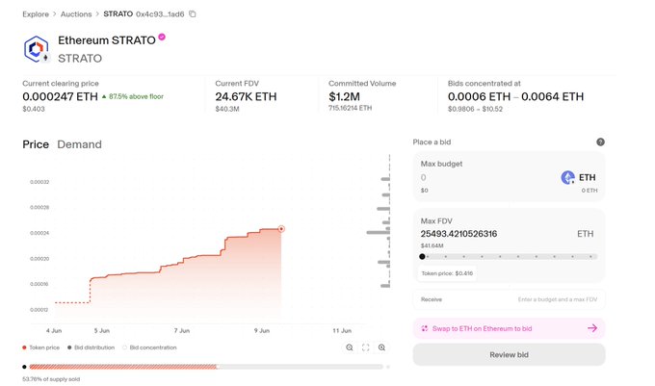Click the $0.9806 – $10.52 bid range subtext

click(475, 109)
